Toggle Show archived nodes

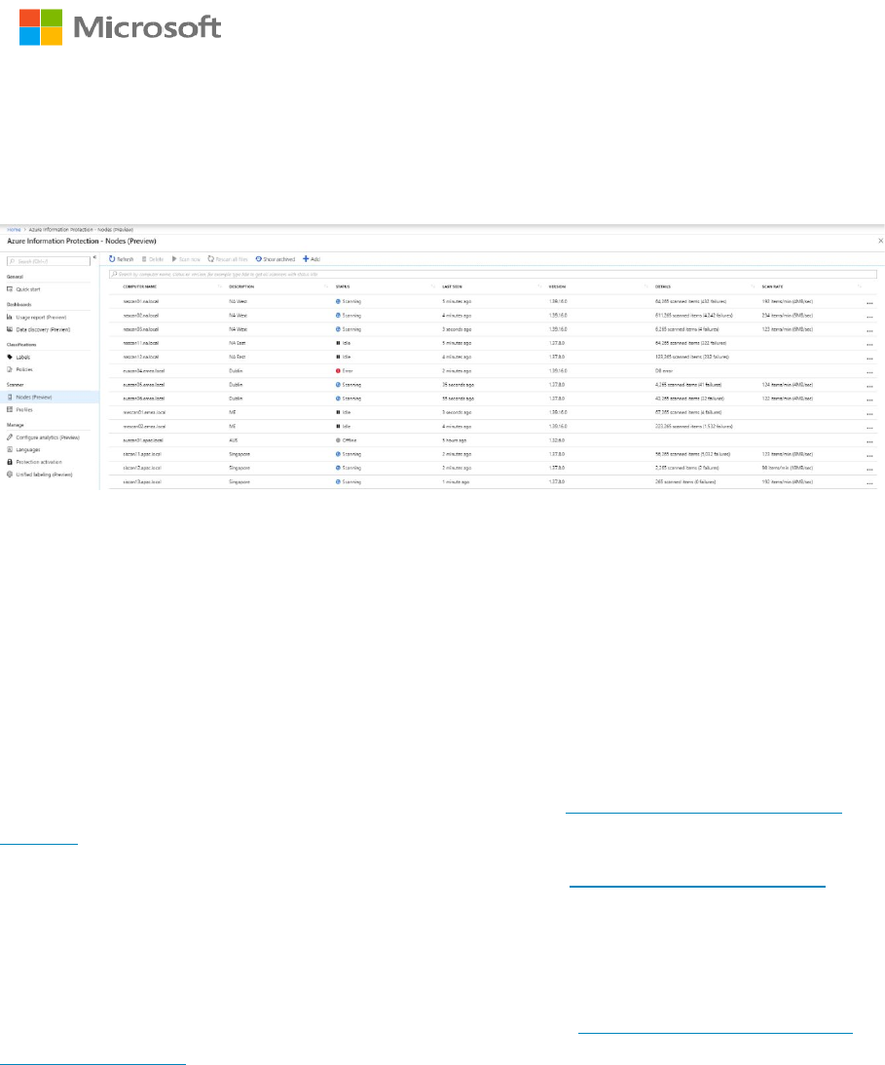pyautogui.click(x=275, y=259)
